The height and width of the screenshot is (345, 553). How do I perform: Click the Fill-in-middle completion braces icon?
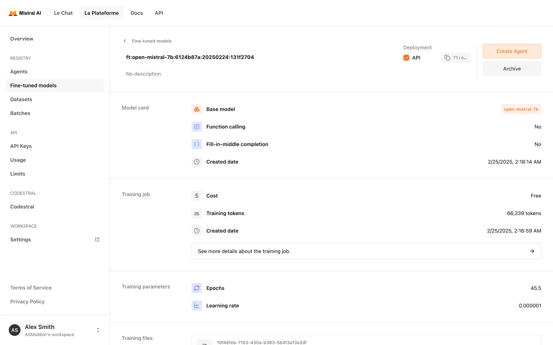tap(197, 144)
